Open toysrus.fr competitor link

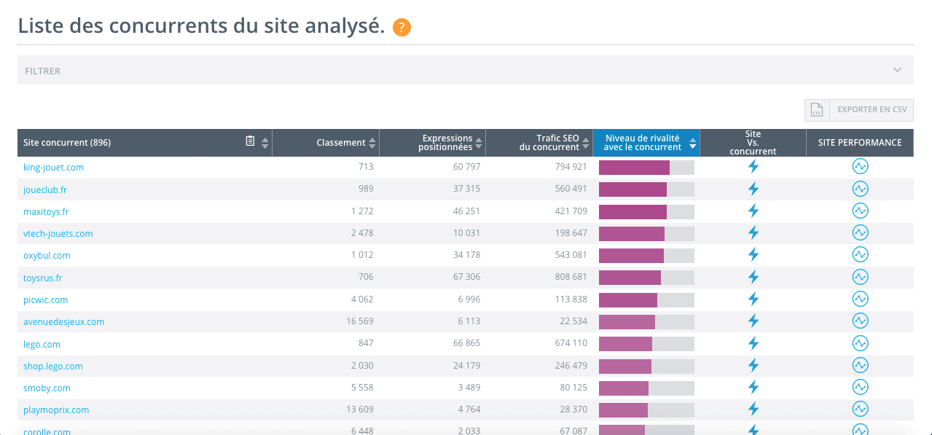click(x=43, y=278)
